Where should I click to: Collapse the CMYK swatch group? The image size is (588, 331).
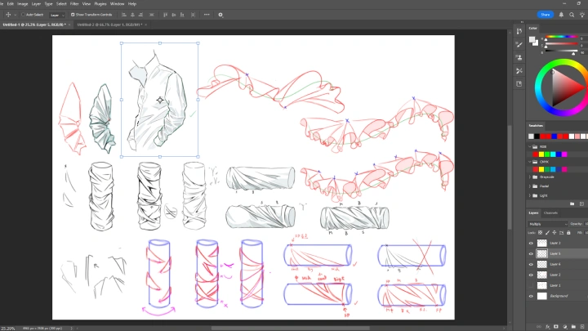(x=530, y=162)
